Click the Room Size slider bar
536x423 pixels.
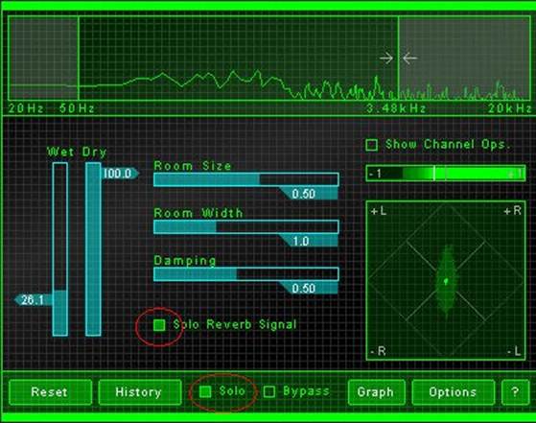(x=246, y=179)
